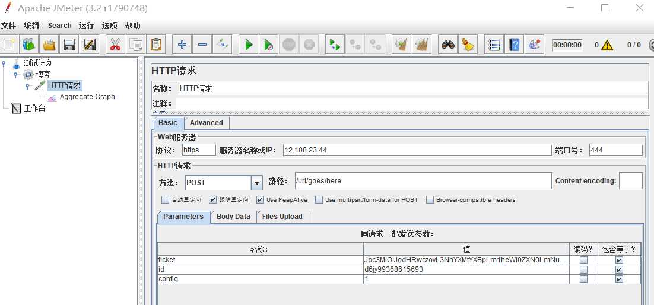Click the 路径 field /url/goes/here

(423, 181)
